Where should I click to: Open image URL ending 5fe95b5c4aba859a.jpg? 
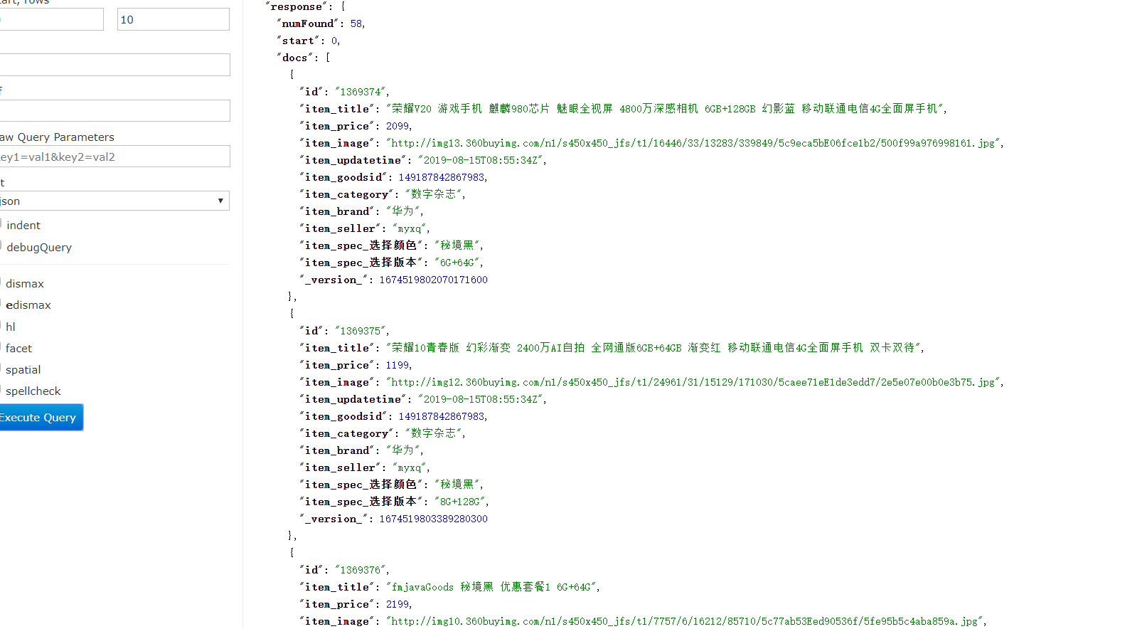click(x=685, y=621)
